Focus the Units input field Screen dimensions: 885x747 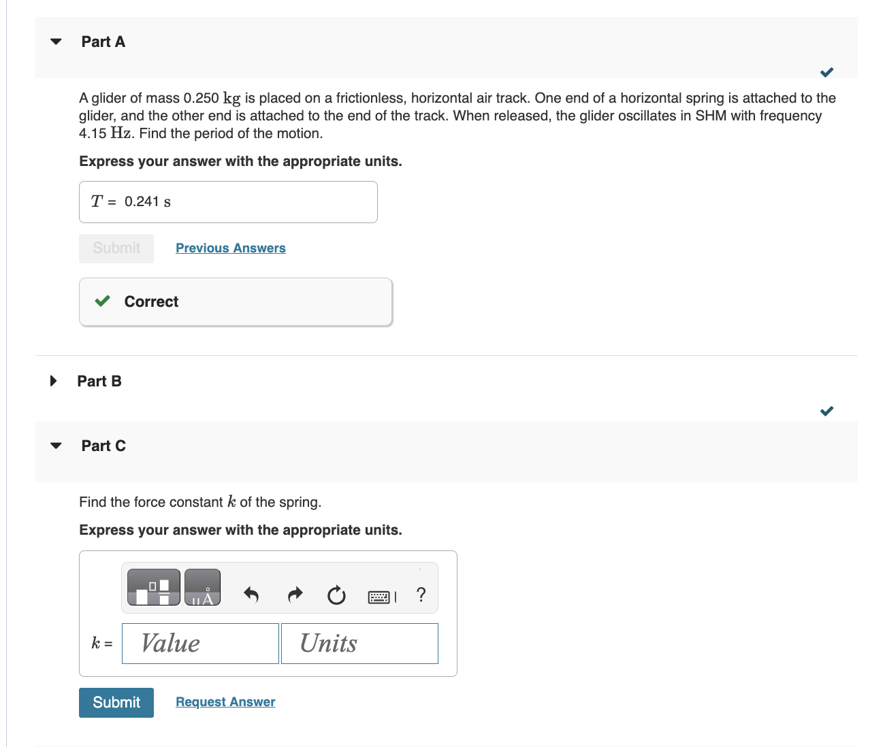(359, 643)
